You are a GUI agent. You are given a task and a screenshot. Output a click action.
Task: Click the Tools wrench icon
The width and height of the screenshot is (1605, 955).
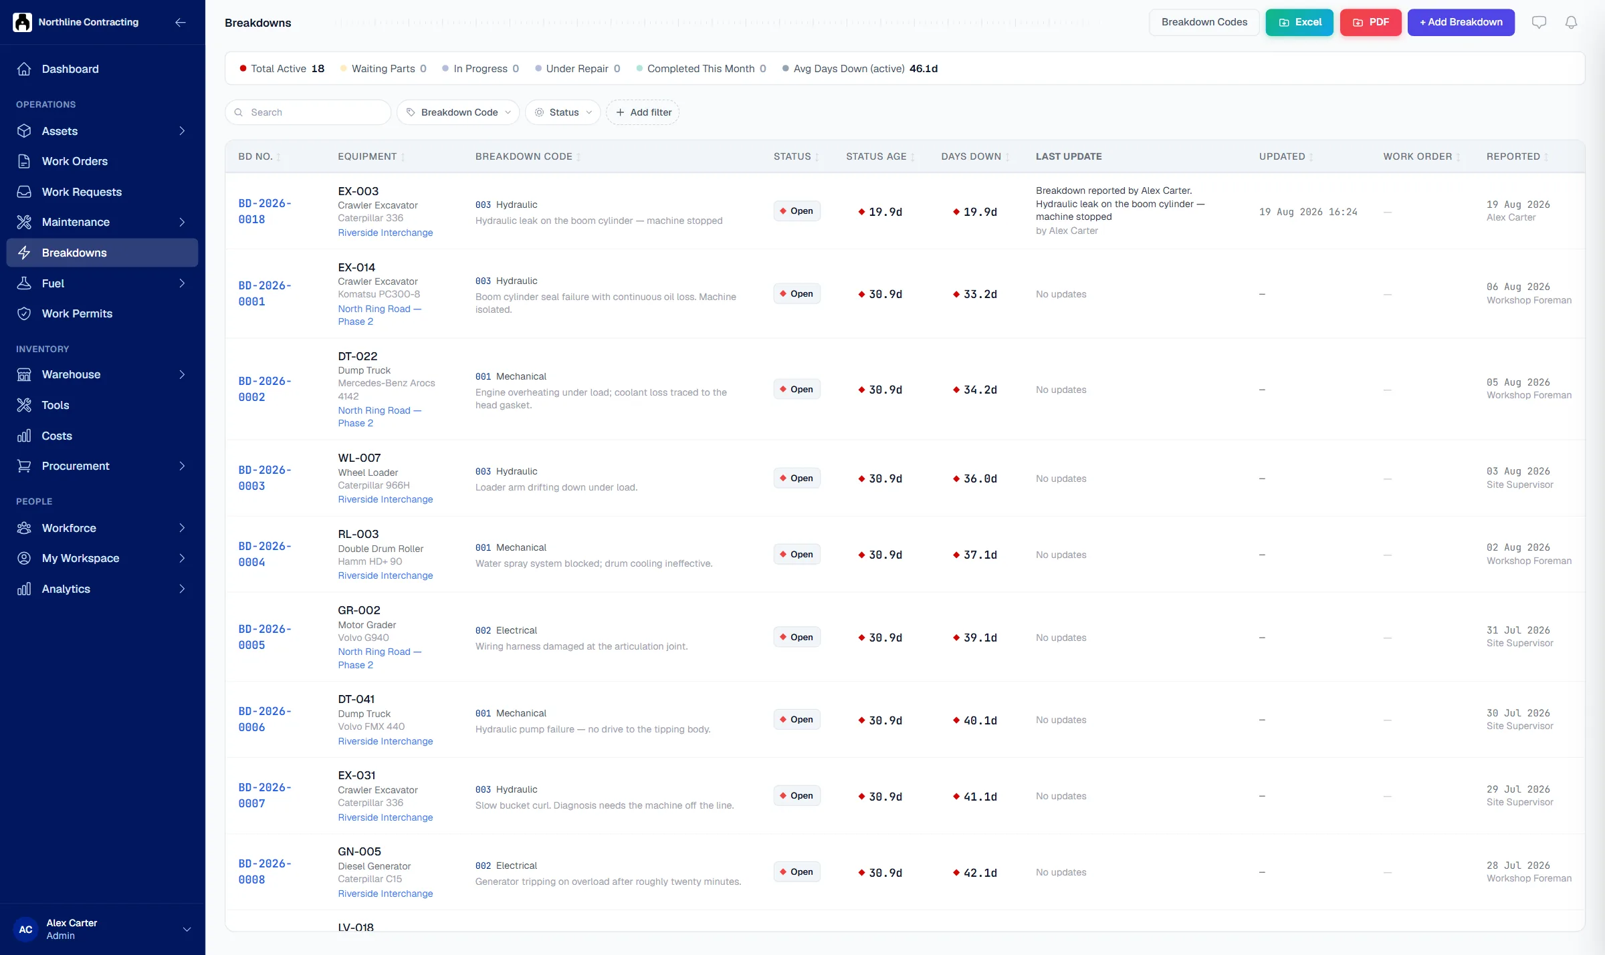(x=24, y=405)
